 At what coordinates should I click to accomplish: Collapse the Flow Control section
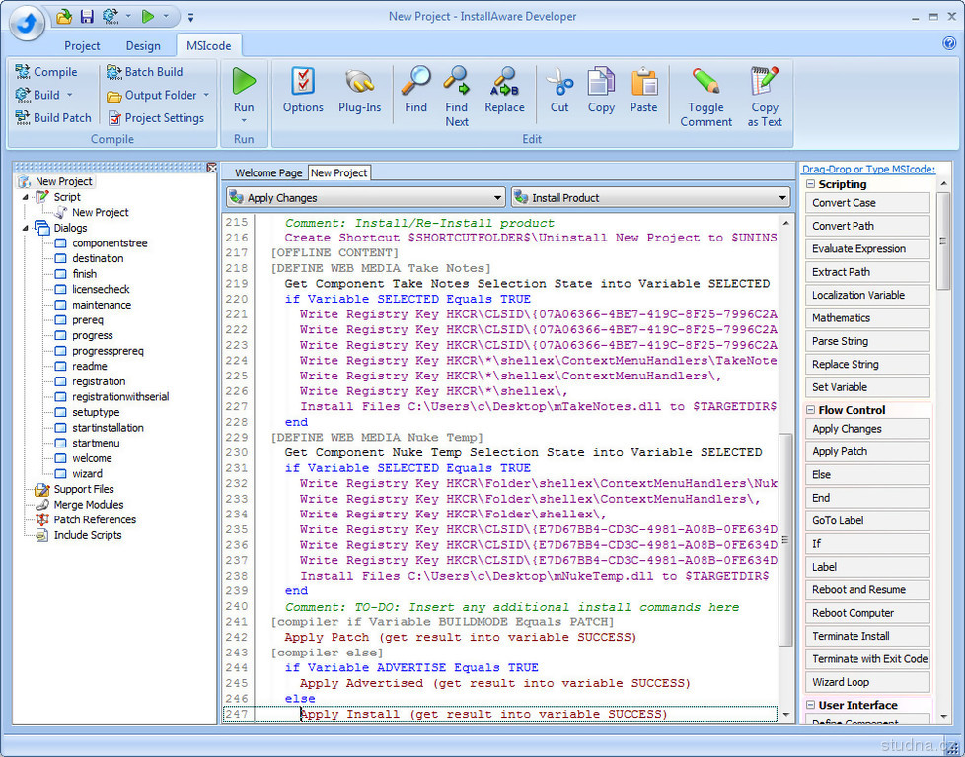[x=811, y=410]
